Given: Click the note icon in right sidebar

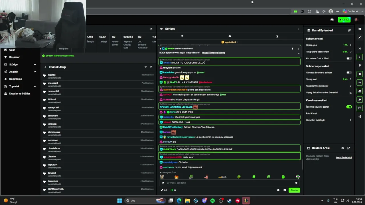Looking at the screenshot, I should [360, 65].
